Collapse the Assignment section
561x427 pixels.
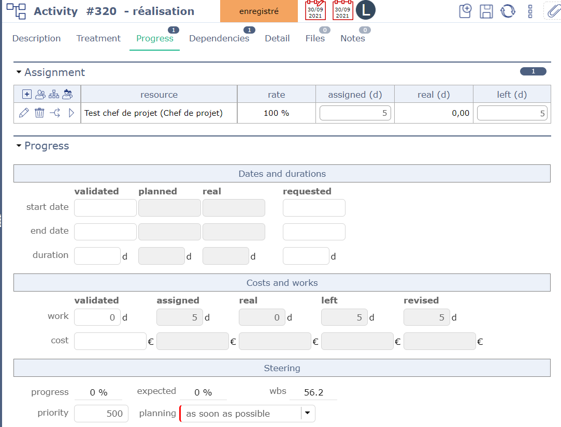coord(19,72)
